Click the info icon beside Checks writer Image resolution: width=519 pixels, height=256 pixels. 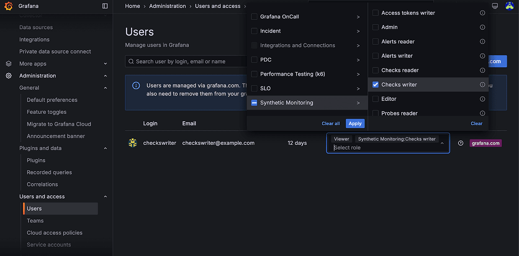482,84
